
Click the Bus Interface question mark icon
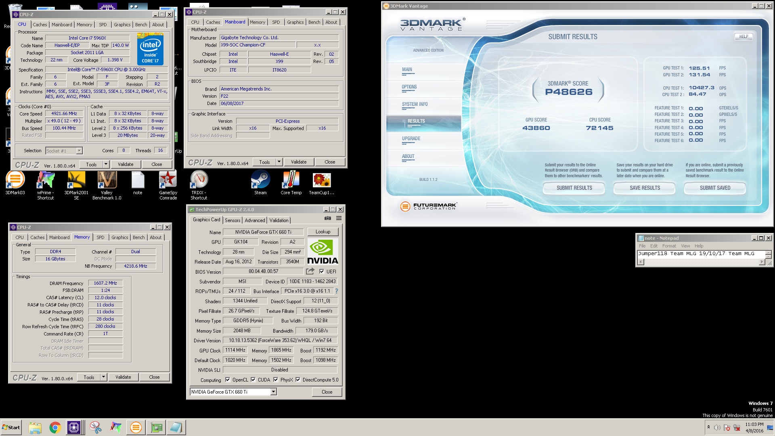[337, 291]
